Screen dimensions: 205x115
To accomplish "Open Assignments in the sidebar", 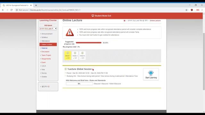I will [x=46, y=59].
